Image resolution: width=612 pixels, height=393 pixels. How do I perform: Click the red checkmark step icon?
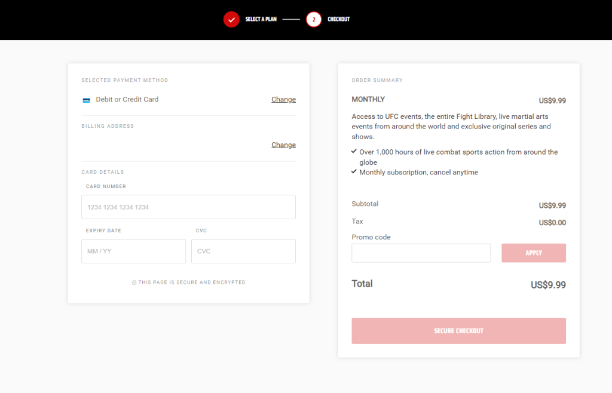(x=231, y=19)
